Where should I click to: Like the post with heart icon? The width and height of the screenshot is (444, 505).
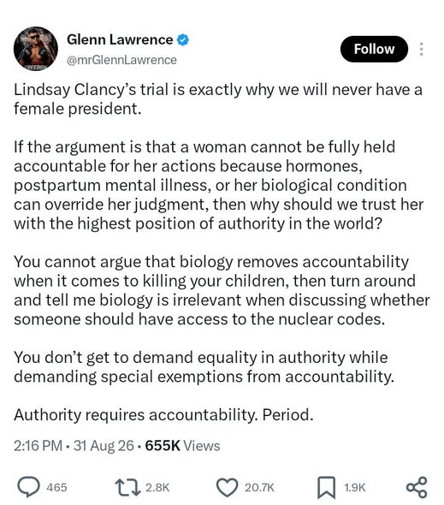227,487
